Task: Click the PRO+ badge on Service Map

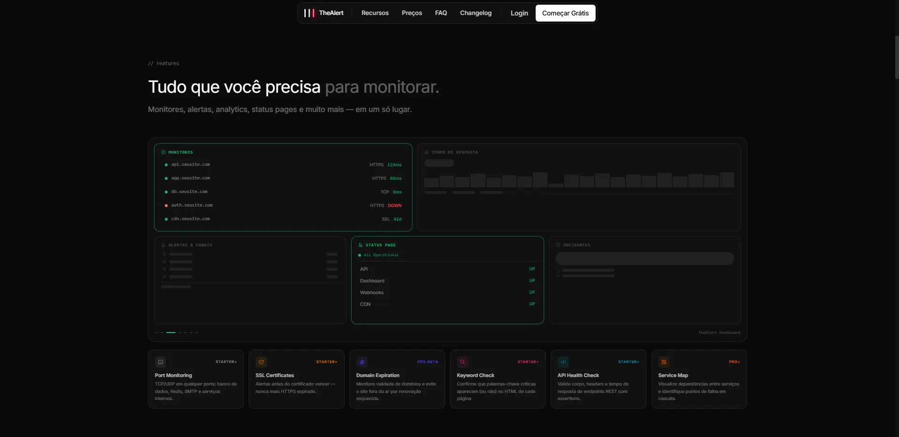Action: [735, 362]
